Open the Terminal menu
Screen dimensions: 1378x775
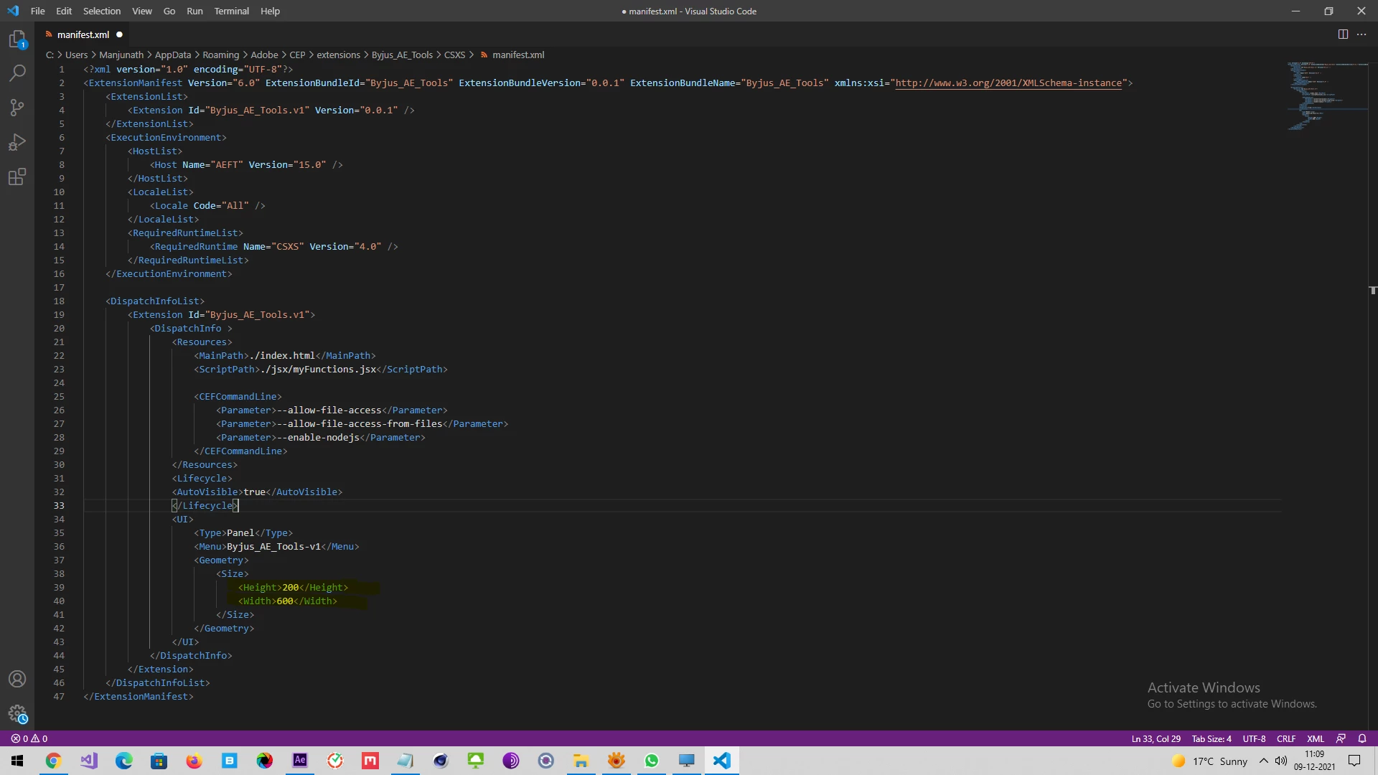231,11
